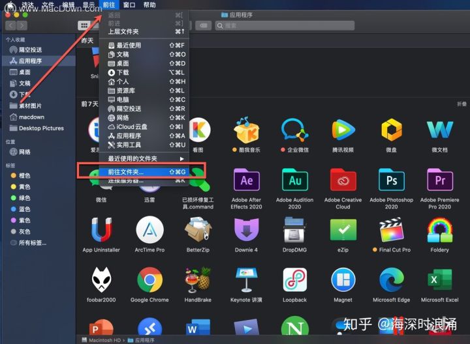The height and width of the screenshot is (344, 470).
Task: Select 文稿 in 前往 menu
Action: pyautogui.click(x=144, y=55)
